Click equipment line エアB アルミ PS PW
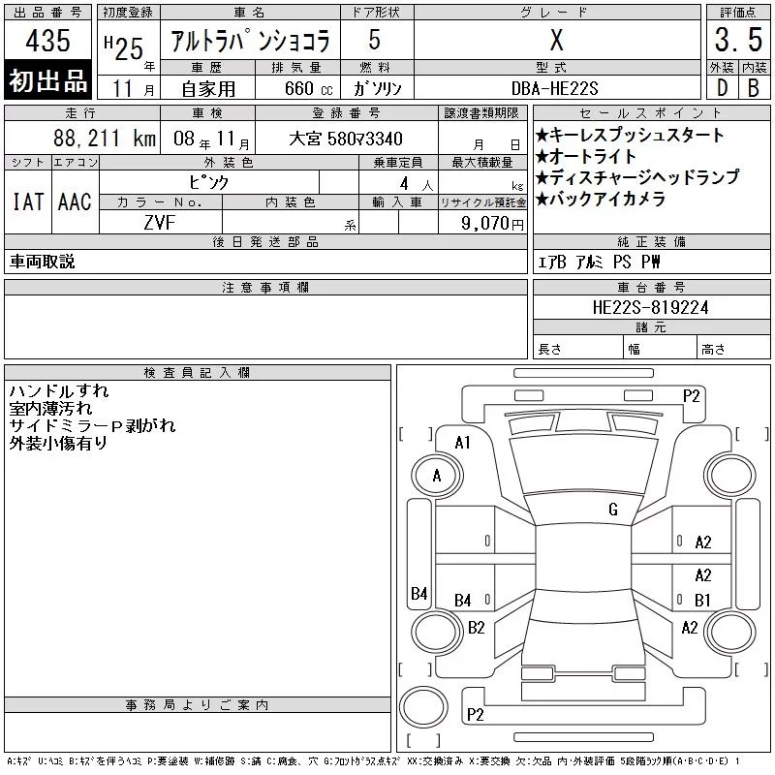 coord(599,262)
